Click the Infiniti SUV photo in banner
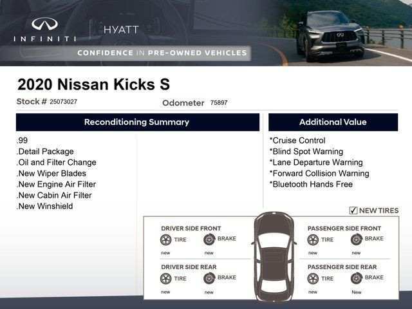The image size is (412, 309). coord(330,35)
